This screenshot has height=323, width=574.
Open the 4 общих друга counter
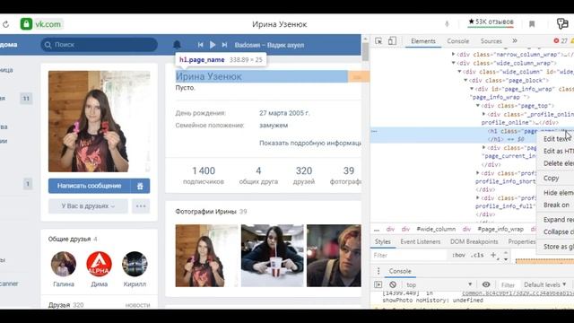(x=258, y=176)
